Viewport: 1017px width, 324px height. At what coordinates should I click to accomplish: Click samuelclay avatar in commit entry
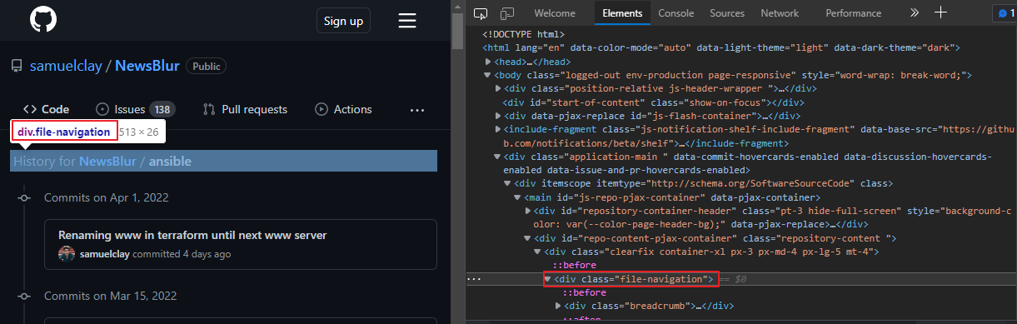click(67, 254)
